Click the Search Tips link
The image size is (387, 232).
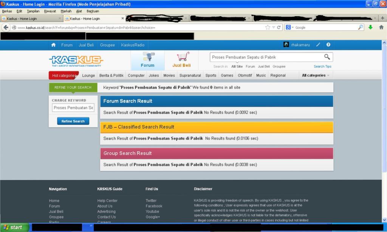click(322, 66)
